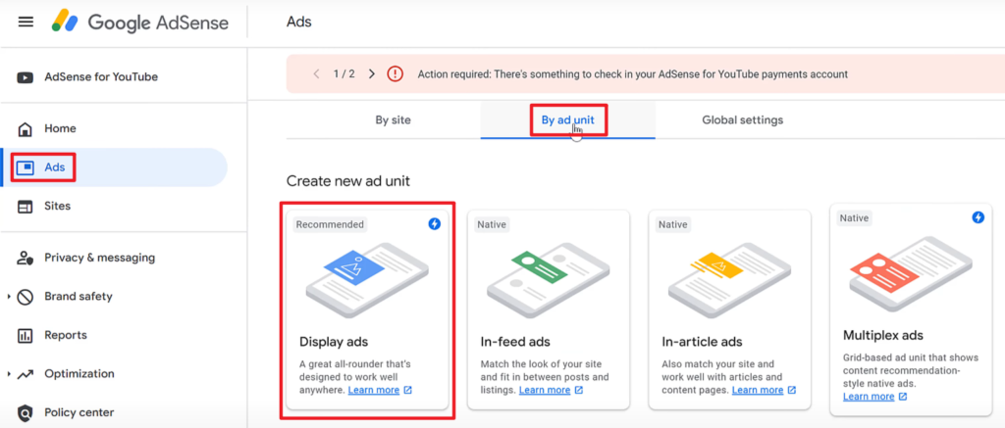
Task: Click the Multiplex ads card title
Action: pyautogui.click(x=883, y=335)
